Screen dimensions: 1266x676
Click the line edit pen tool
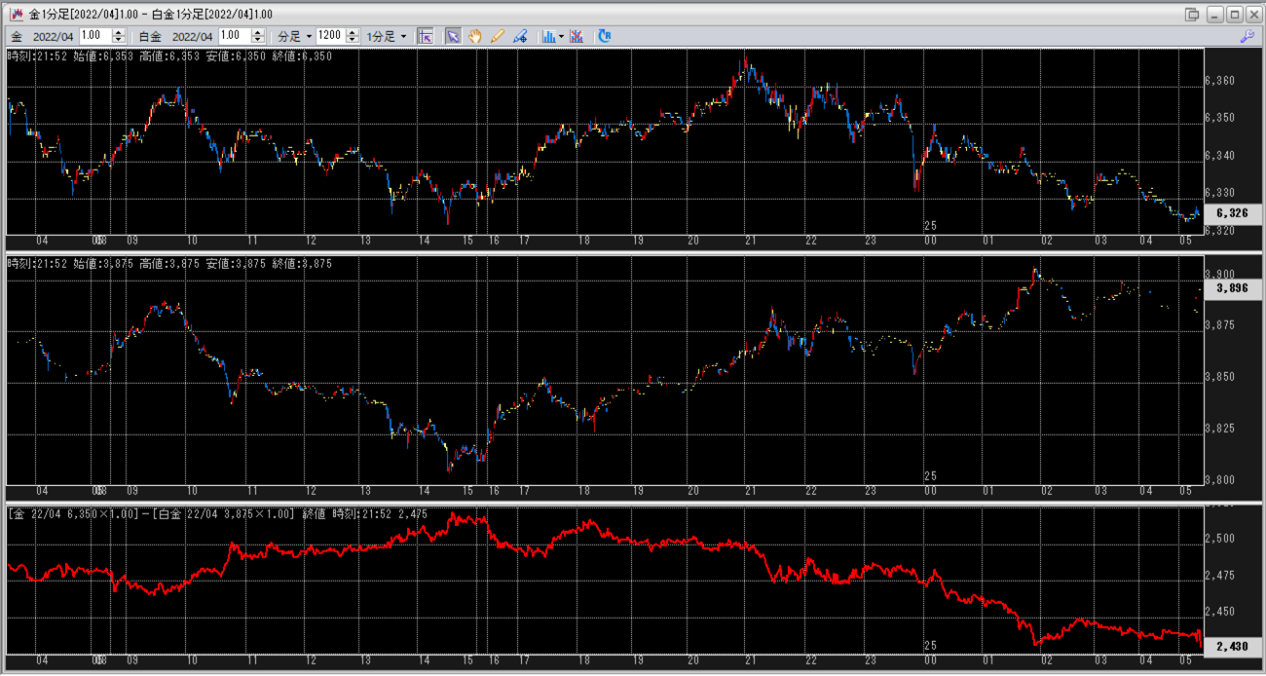click(520, 36)
